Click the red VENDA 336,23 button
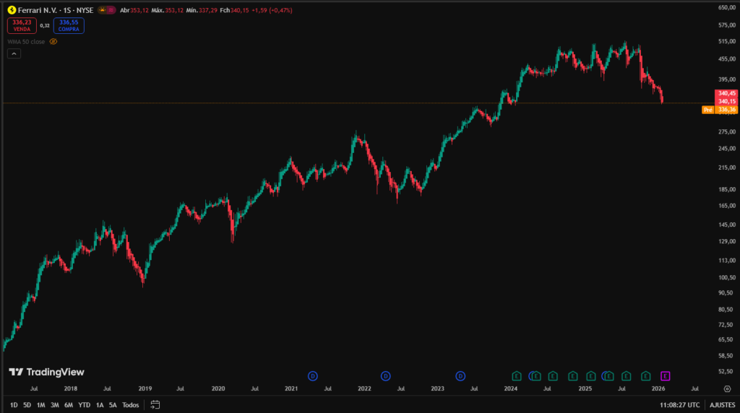740x413 pixels. pos(22,25)
